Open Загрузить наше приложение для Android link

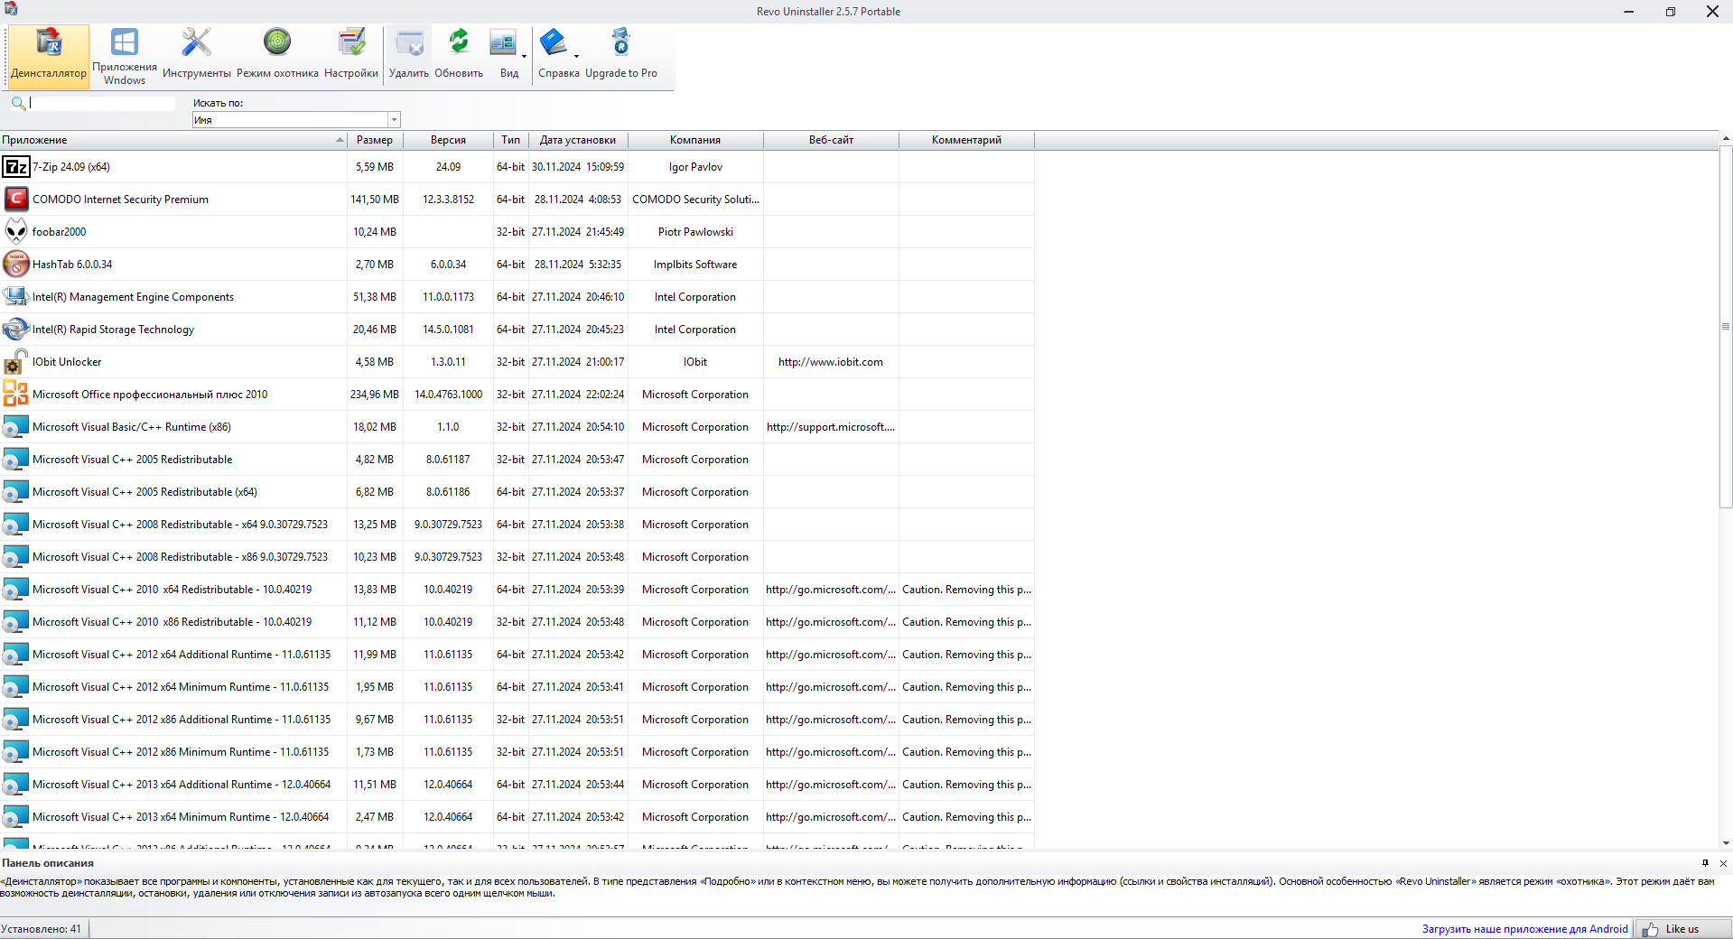(1524, 929)
